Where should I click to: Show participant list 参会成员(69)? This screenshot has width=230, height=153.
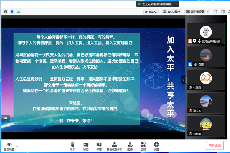[114, 146]
